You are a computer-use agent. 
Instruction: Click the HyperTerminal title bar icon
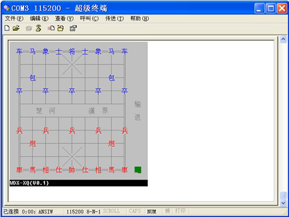tap(6, 8)
